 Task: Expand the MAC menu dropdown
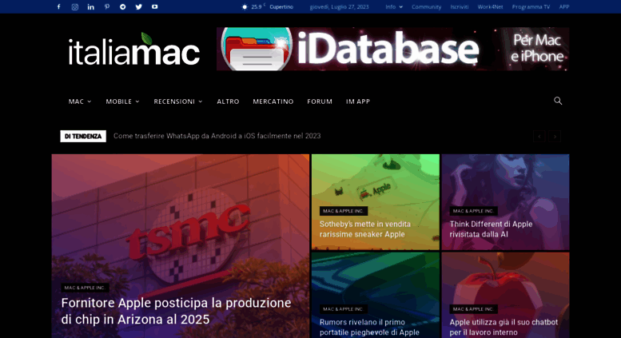coord(80,101)
